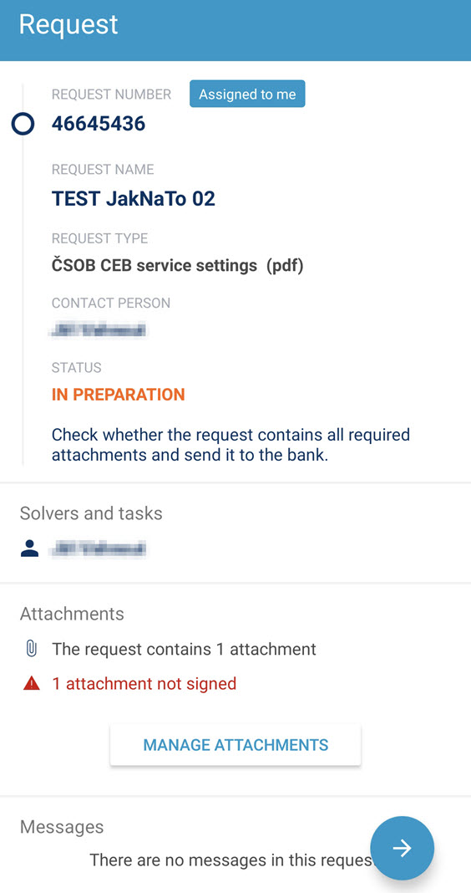Screen dimensions: 471x893
Task: Click request name TEST JakNaTo 02
Action: [x=134, y=198]
